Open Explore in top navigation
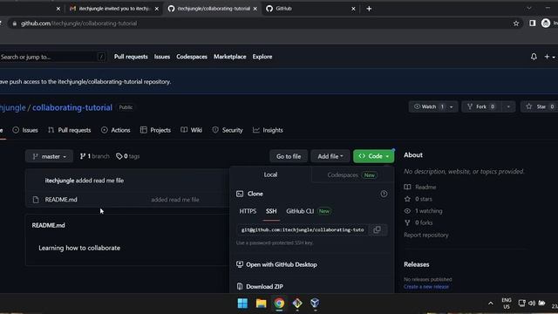 (x=262, y=57)
